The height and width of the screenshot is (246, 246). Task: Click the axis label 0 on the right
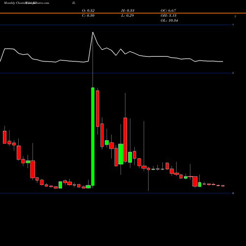pos(233,193)
